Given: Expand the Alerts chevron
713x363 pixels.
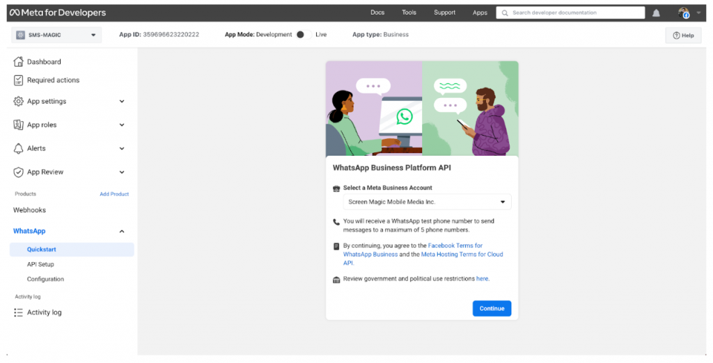Looking at the screenshot, I should coord(122,149).
